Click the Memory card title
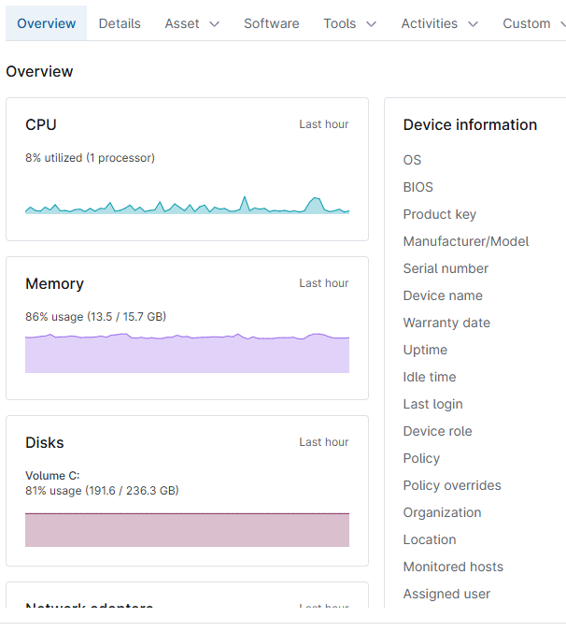 pyautogui.click(x=55, y=284)
